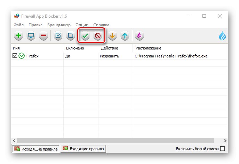The width and height of the screenshot is (239, 164).
Task: Click the red prohibited Block icon
Action: tap(98, 36)
